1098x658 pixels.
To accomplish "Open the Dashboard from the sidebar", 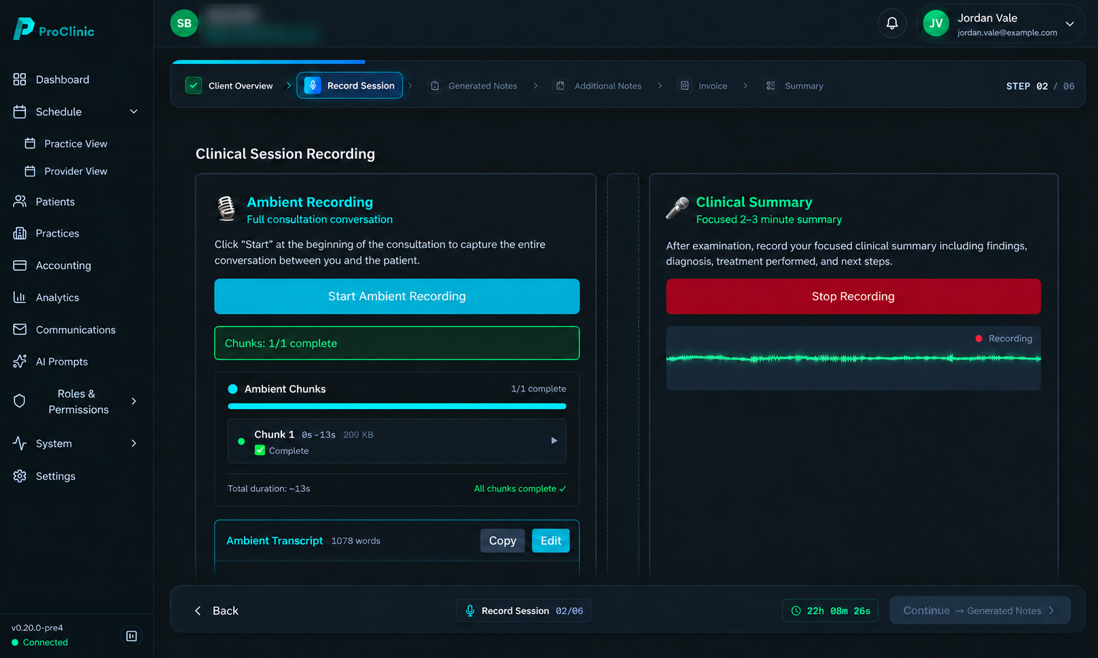I will click(62, 79).
